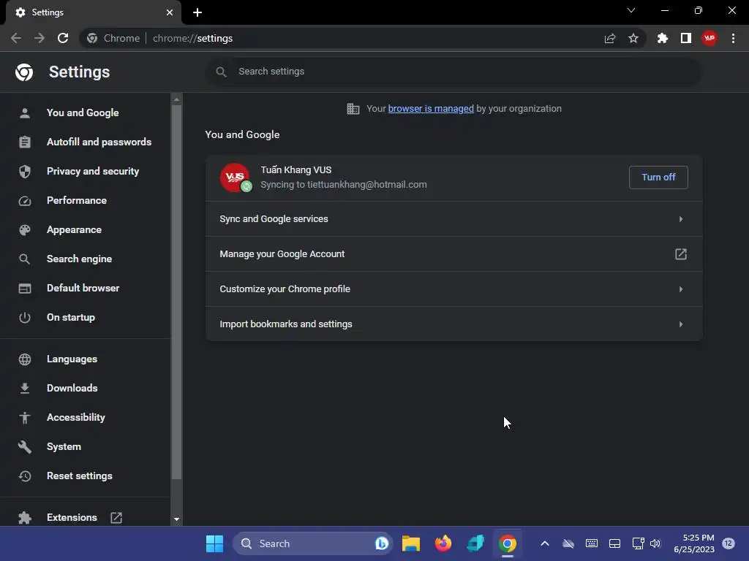This screenshot has width=749, height=561.
Task: Click the Downloads arrow icon
Action: 25,389
